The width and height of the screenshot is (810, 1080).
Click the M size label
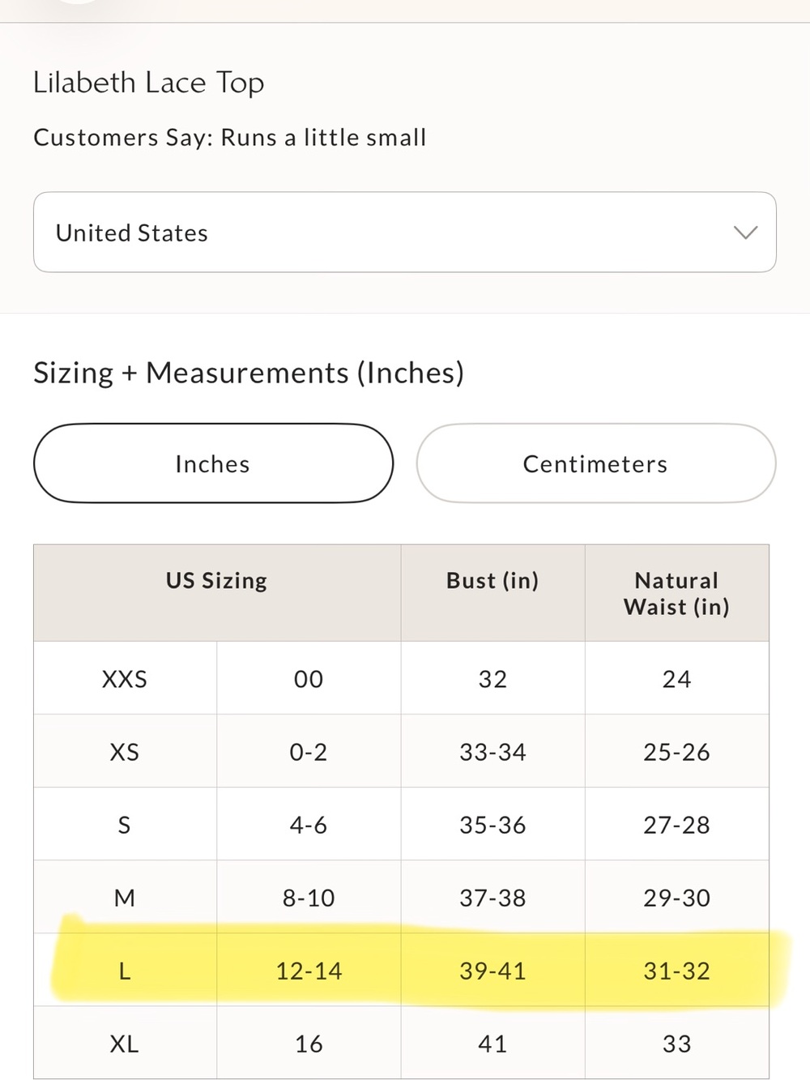point(125,897)
